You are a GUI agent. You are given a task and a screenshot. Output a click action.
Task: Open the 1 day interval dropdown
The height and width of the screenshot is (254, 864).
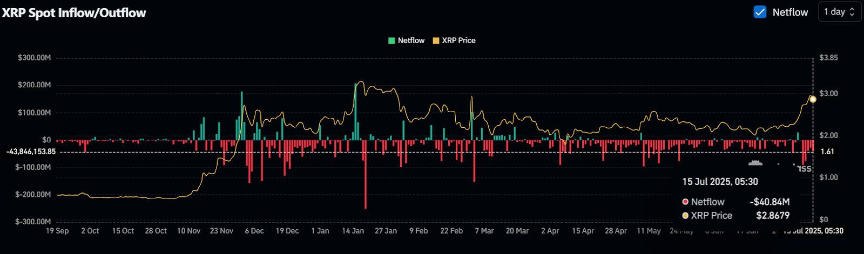coord(840,12)
